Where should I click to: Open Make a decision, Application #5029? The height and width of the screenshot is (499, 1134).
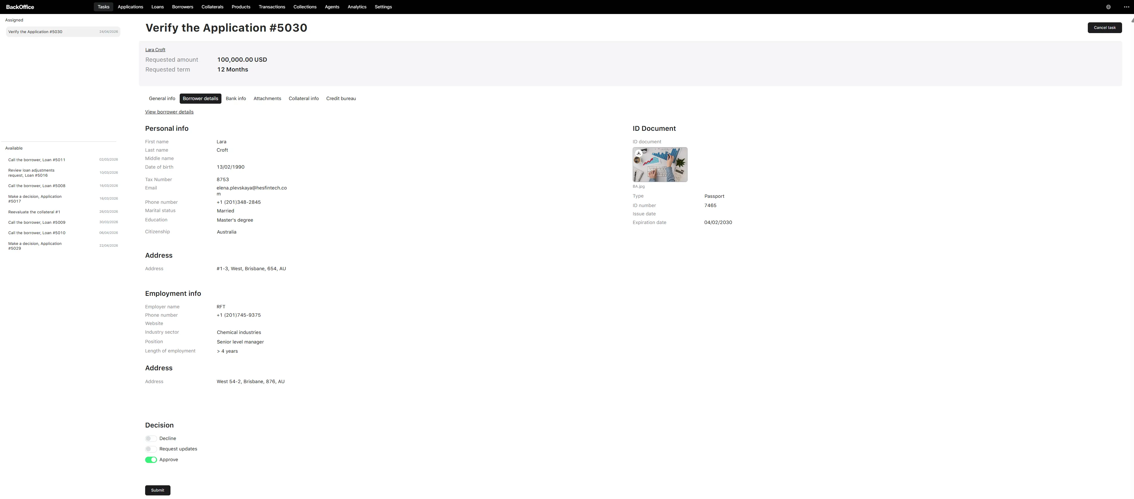pyautogui.click(x=63, y=246)
